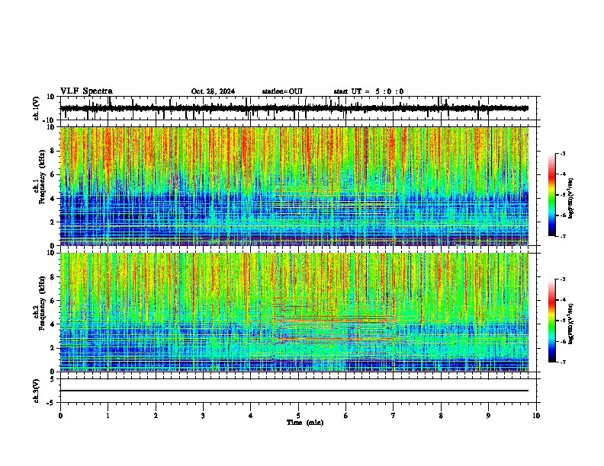Click the "9" tick on the time axis
Image resolution: width=604 pixels, height=466 pixels.
(488, 416)
